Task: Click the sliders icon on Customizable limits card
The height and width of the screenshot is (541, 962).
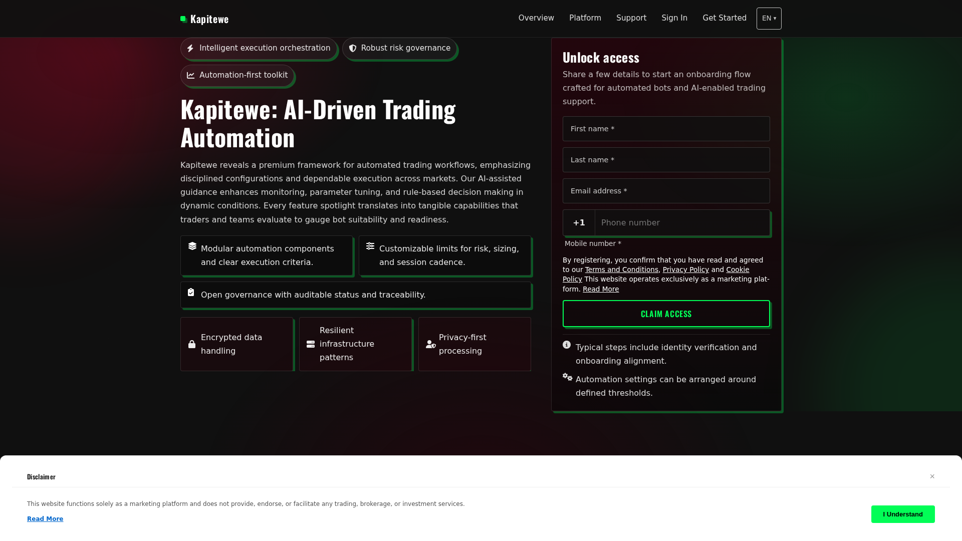Action: click(x=370, y=246)
